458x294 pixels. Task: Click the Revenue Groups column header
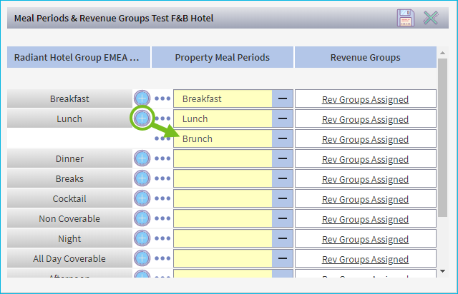[365, 57]
